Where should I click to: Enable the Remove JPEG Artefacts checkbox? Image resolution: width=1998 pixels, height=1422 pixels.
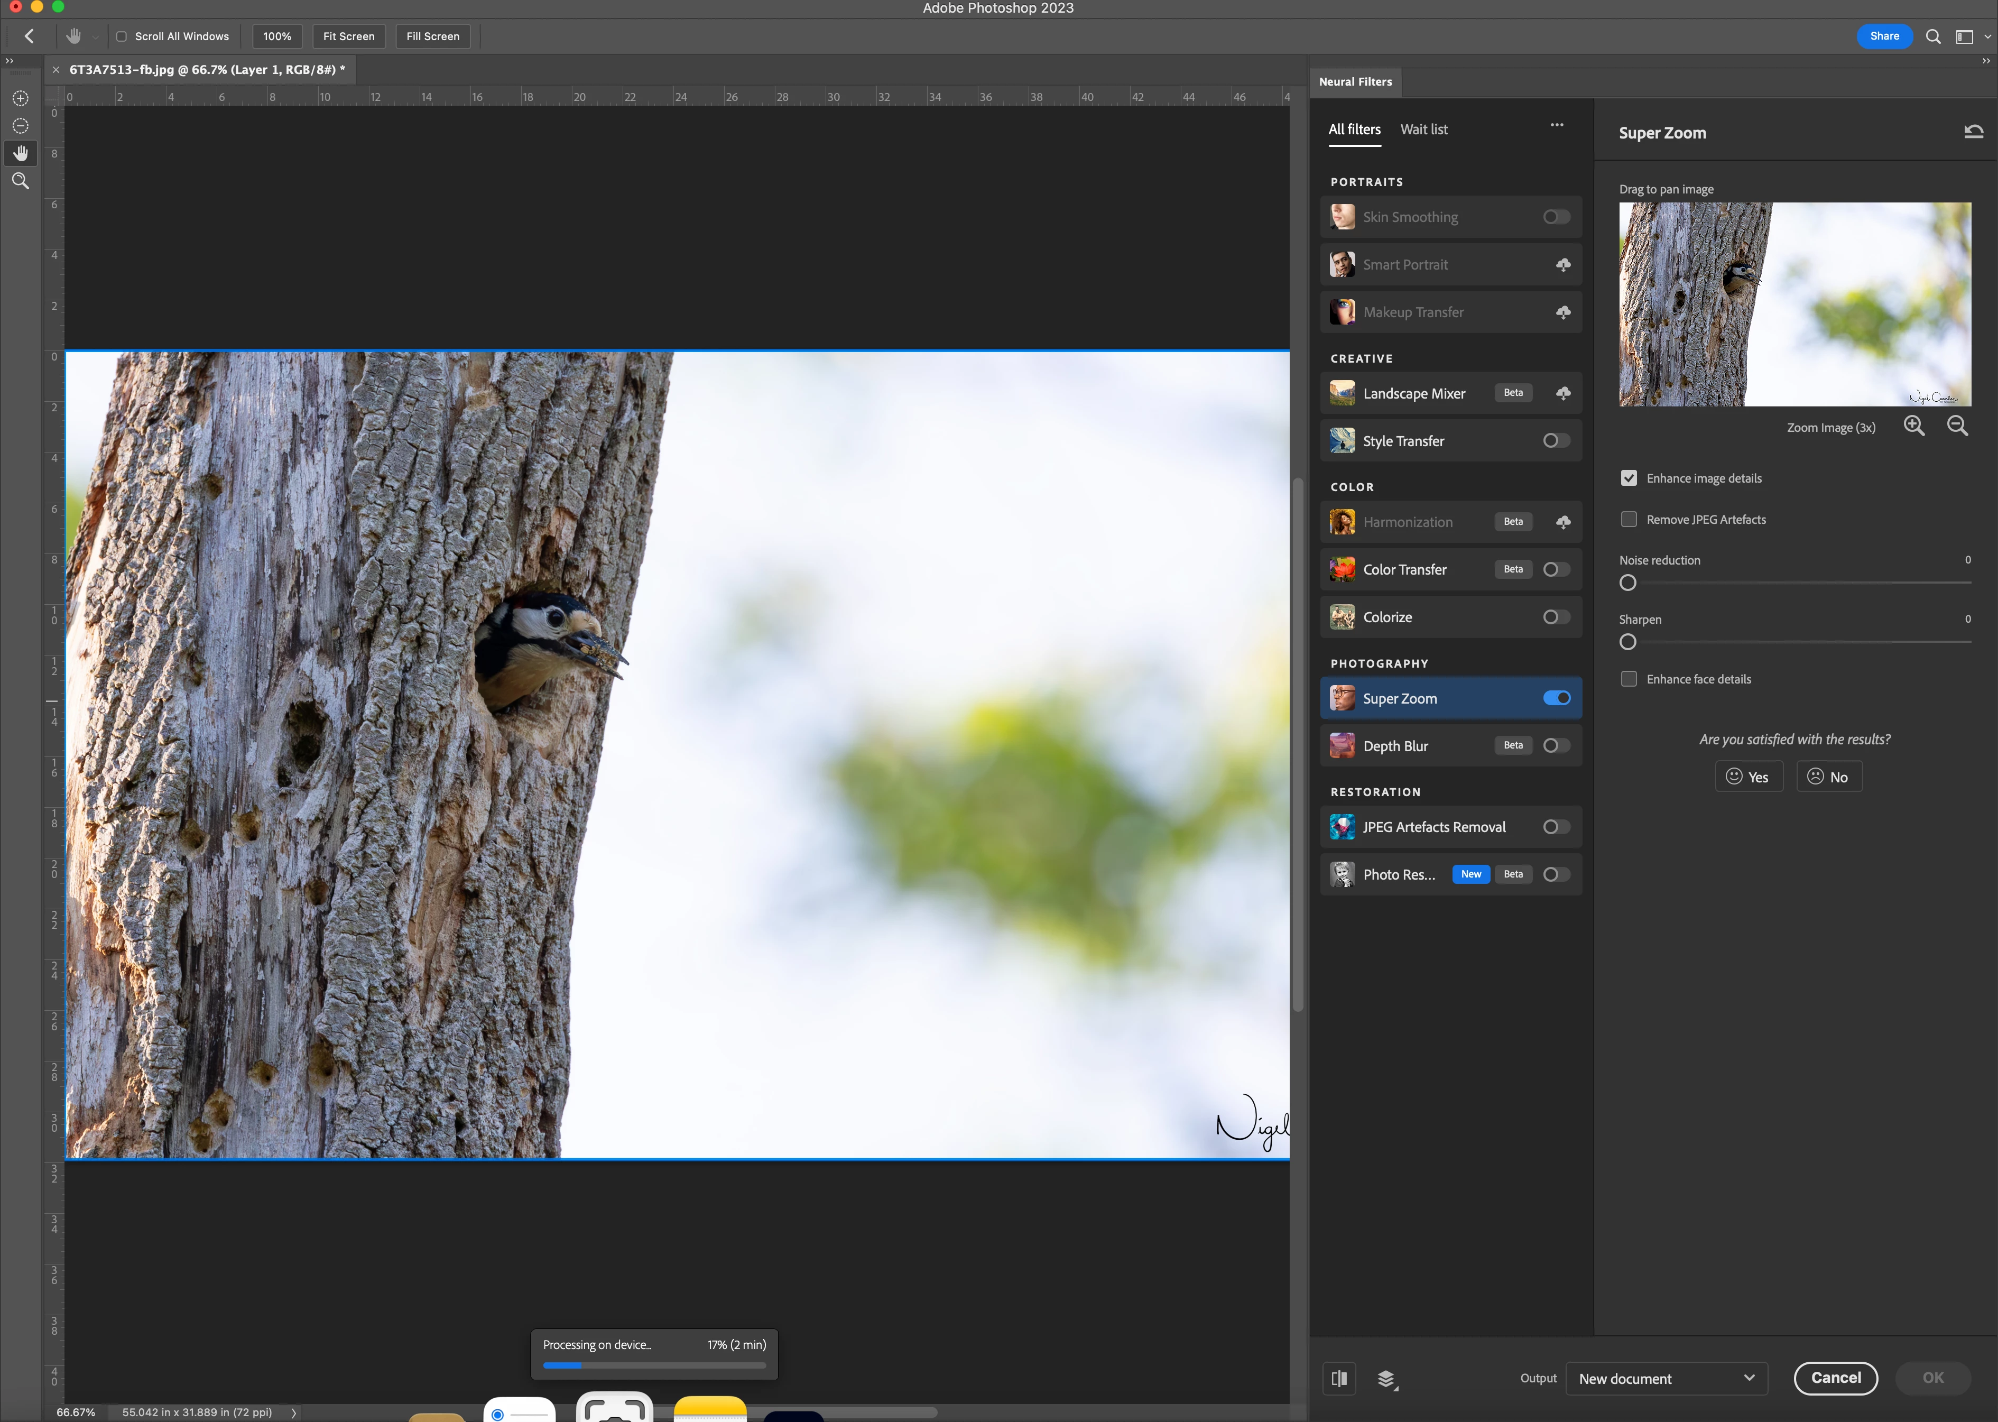(1629, 519)
